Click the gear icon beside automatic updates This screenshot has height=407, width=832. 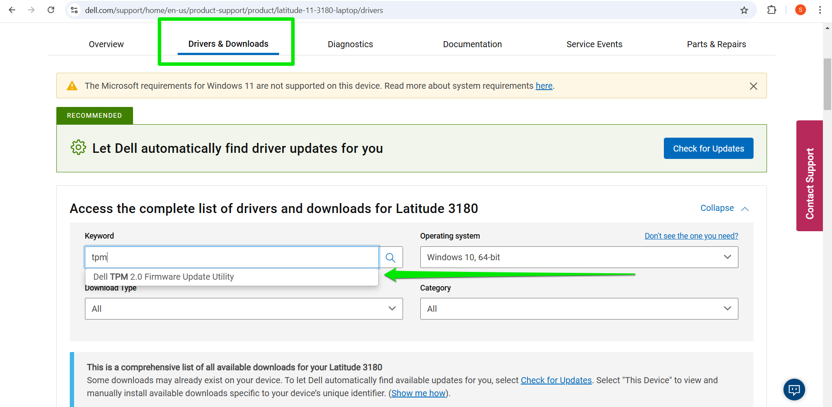[78, 148]
